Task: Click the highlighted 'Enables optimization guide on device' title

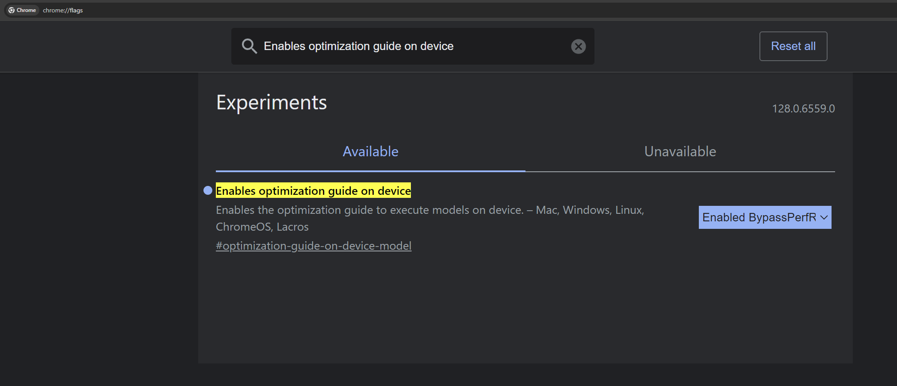Action: tap(313, 190)
